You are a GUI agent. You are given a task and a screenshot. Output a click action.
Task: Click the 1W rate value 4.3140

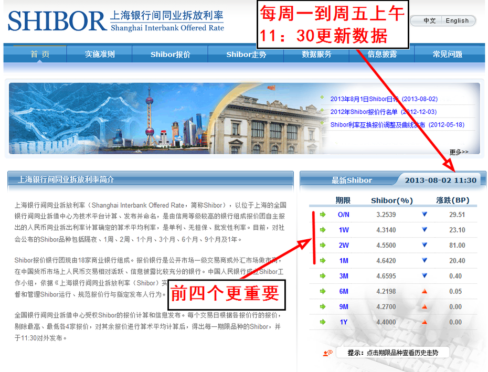[x=386, y=230]
